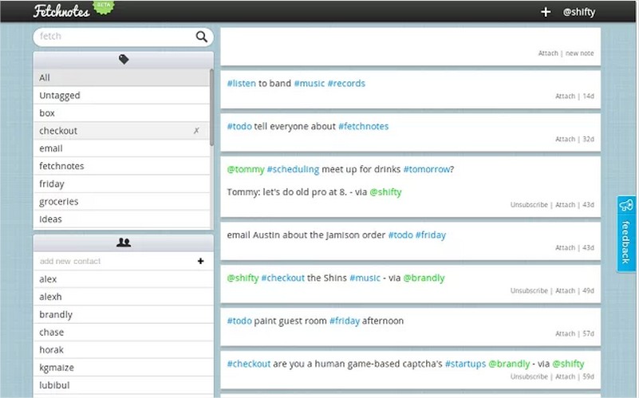Click Attach on the meet up for drinks note
The image size is (639, 398).
566,205
